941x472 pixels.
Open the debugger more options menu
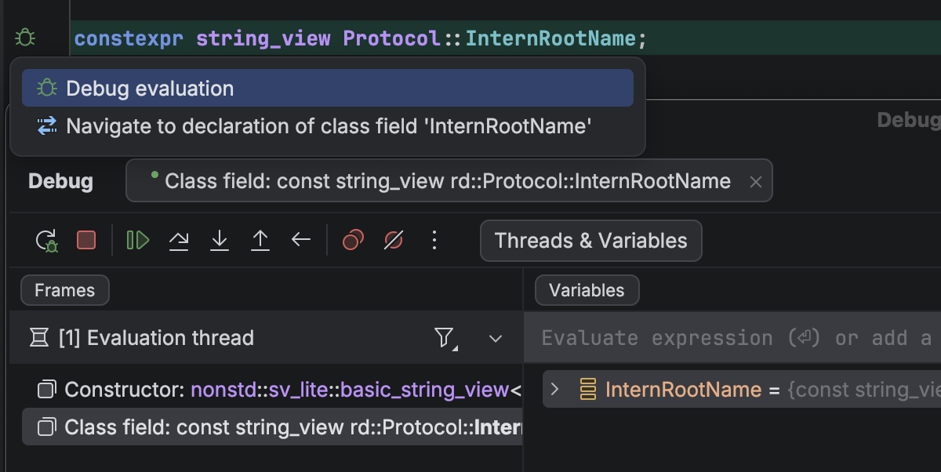[434, 240]
